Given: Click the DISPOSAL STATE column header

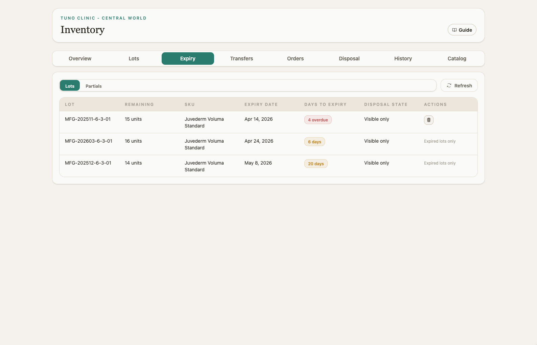Looking at the screenshot, I should click(x=386, y=105).
